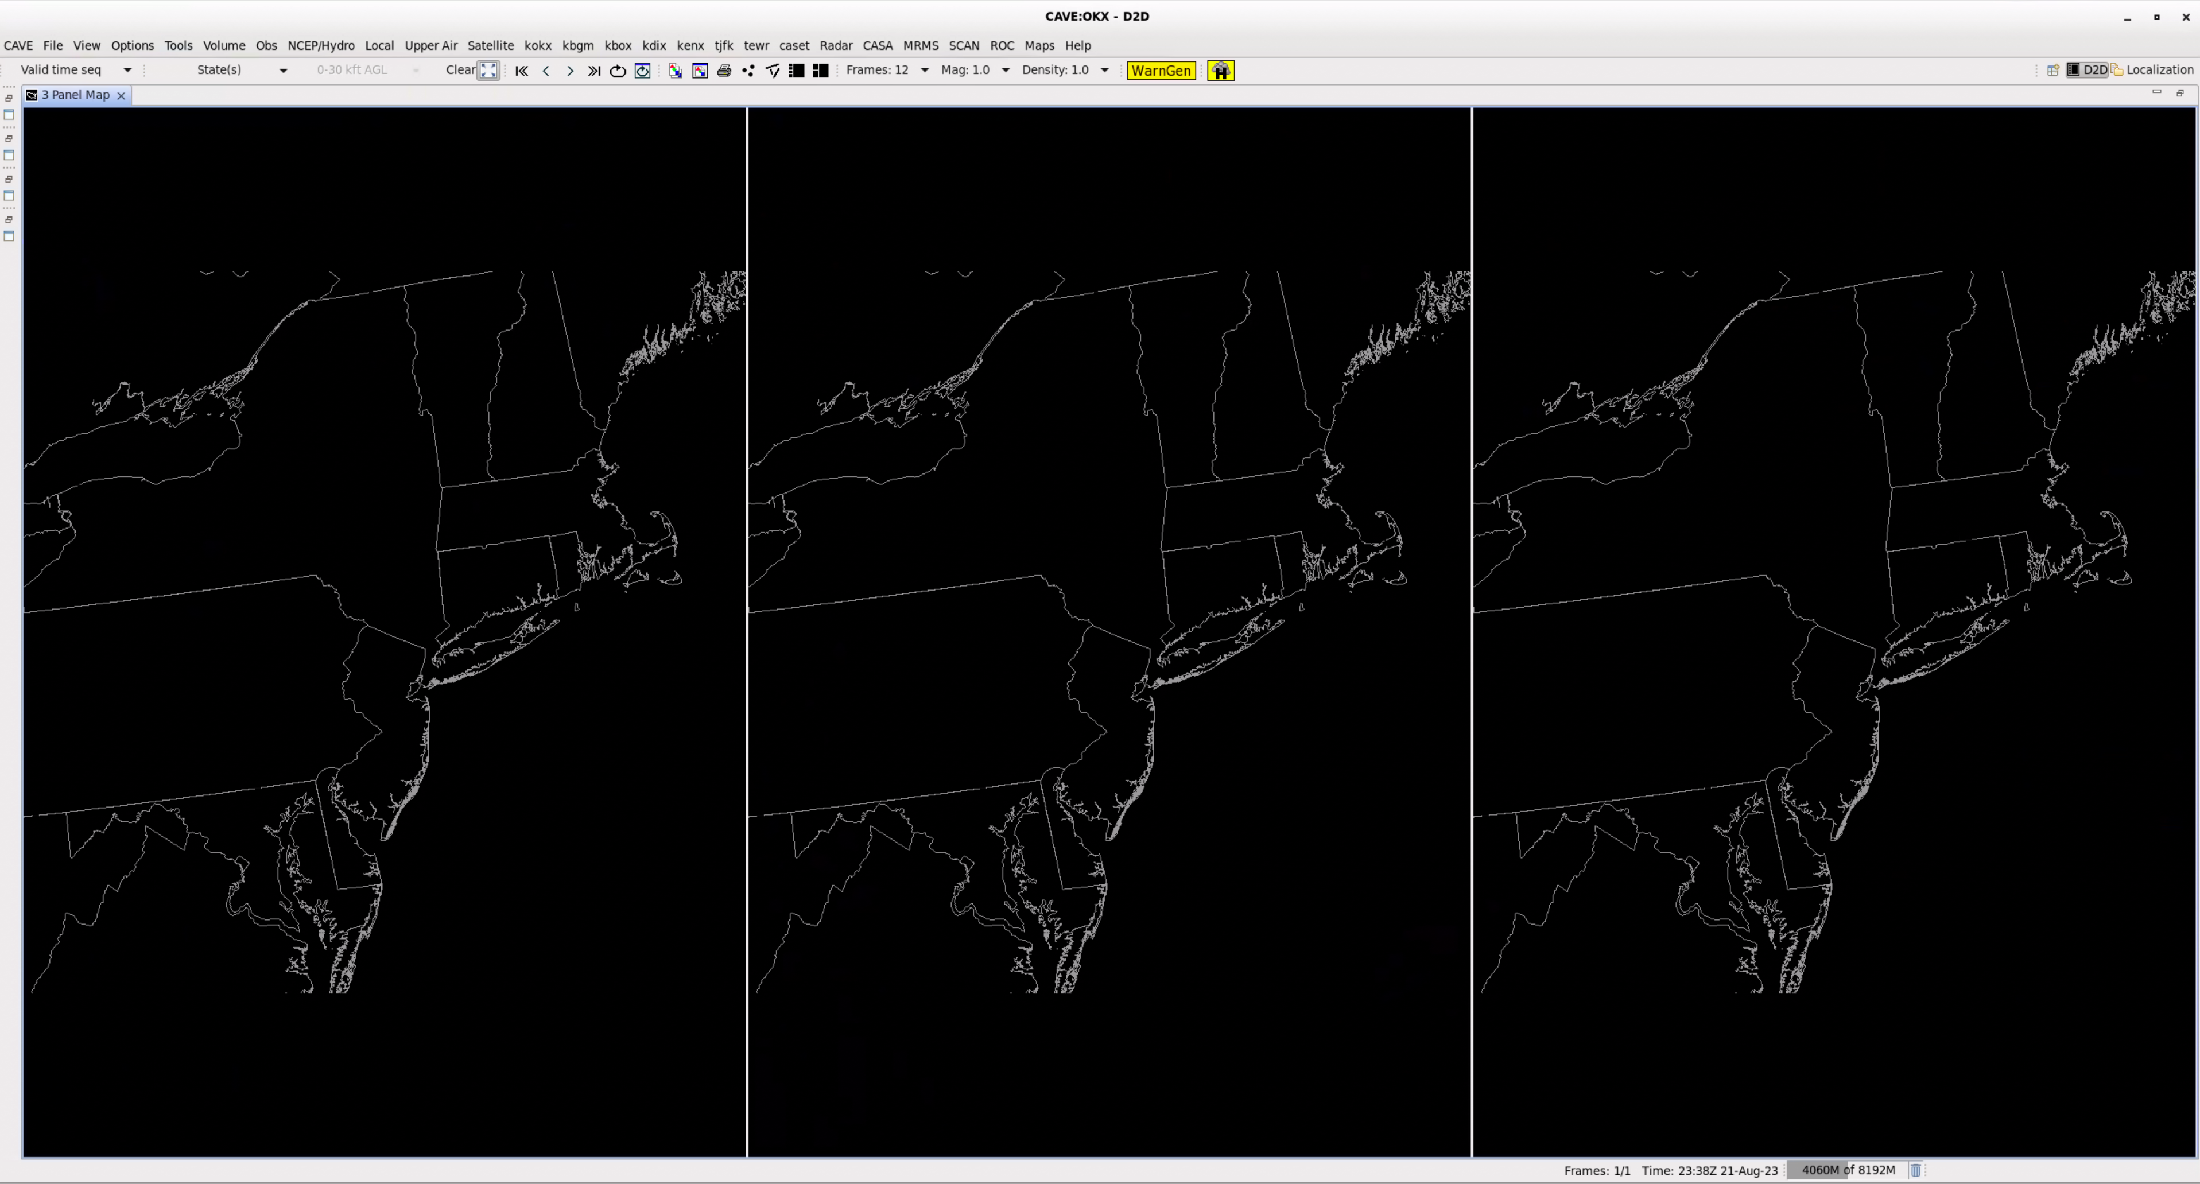Open the File menu

[x=53, y=46]
